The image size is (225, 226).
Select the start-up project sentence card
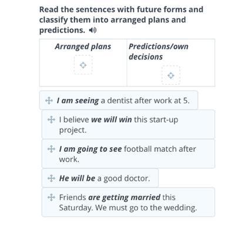click(x=128, y=124)
